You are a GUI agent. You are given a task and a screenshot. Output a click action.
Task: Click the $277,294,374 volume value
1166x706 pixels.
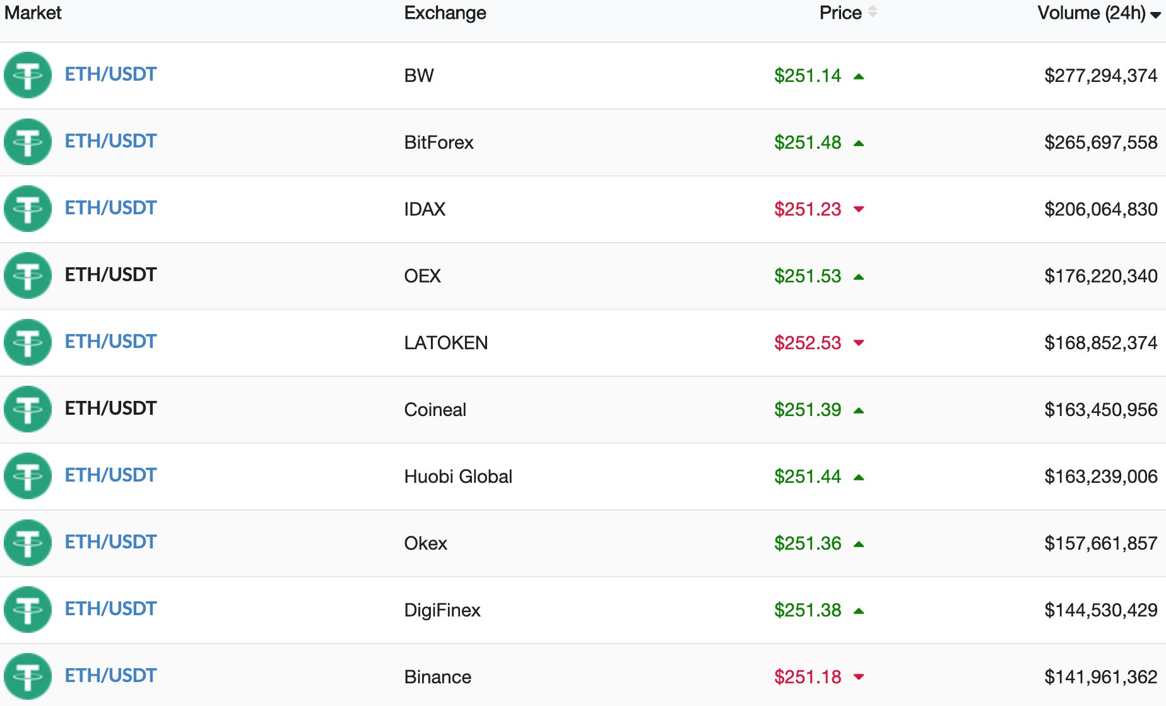(1100, 76)
